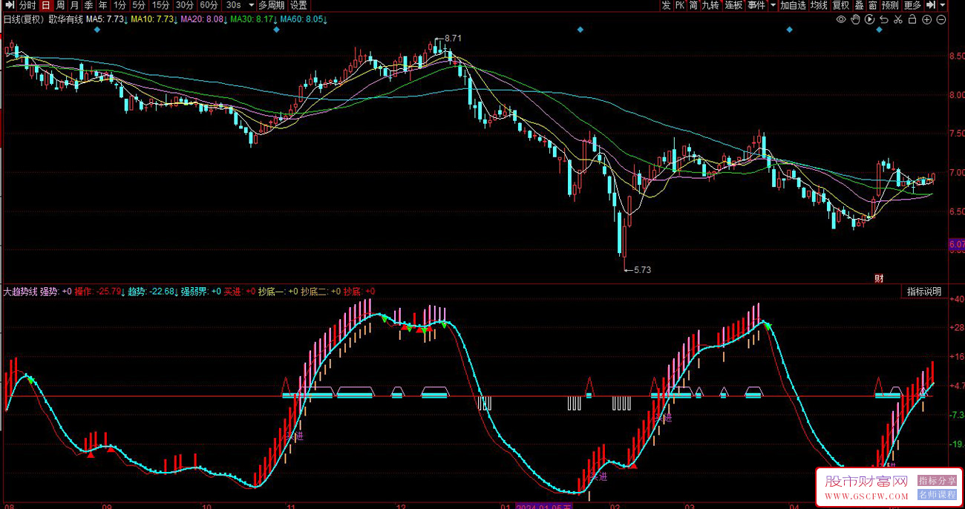Click 叠 overlay button
965x509 pixels.
(859, 5)
